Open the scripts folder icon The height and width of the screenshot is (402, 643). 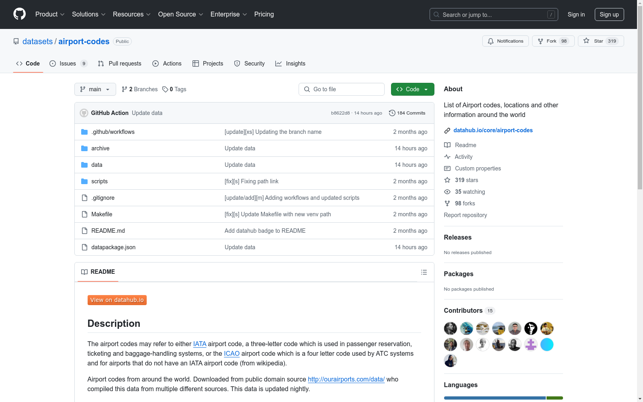84,181
